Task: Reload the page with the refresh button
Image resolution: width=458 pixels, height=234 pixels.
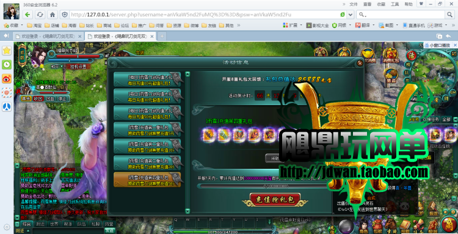Action: pyautogui.click(x=40, y=15)
